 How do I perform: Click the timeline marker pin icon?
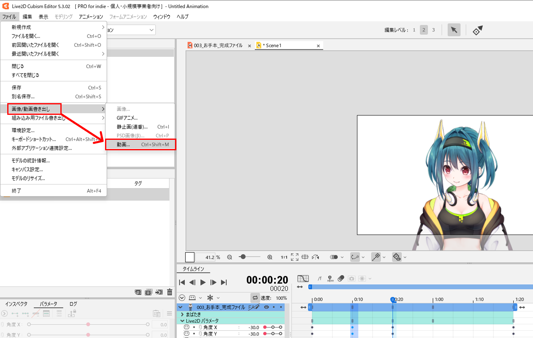[330, 278]
